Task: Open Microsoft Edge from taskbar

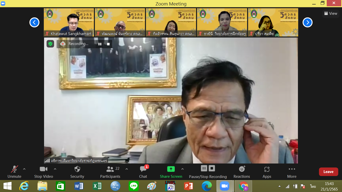Action: pyautogui.click(x=207, y=186)
